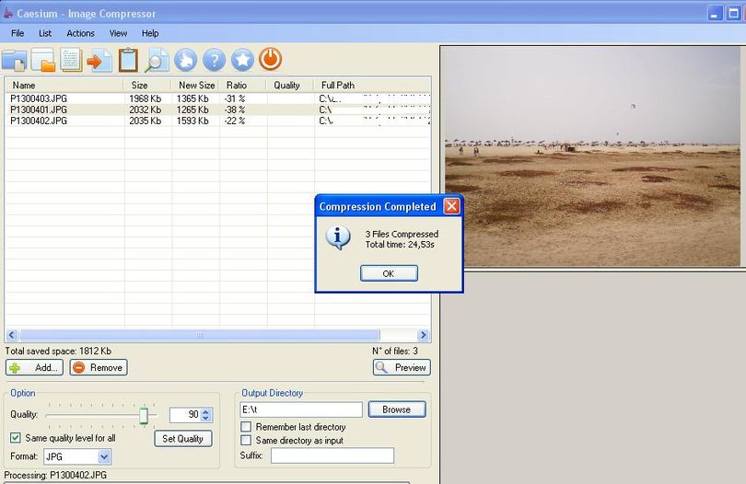Open the Actions menu
The width and height of the screenshot is (746, 484).
pos(80,33)
